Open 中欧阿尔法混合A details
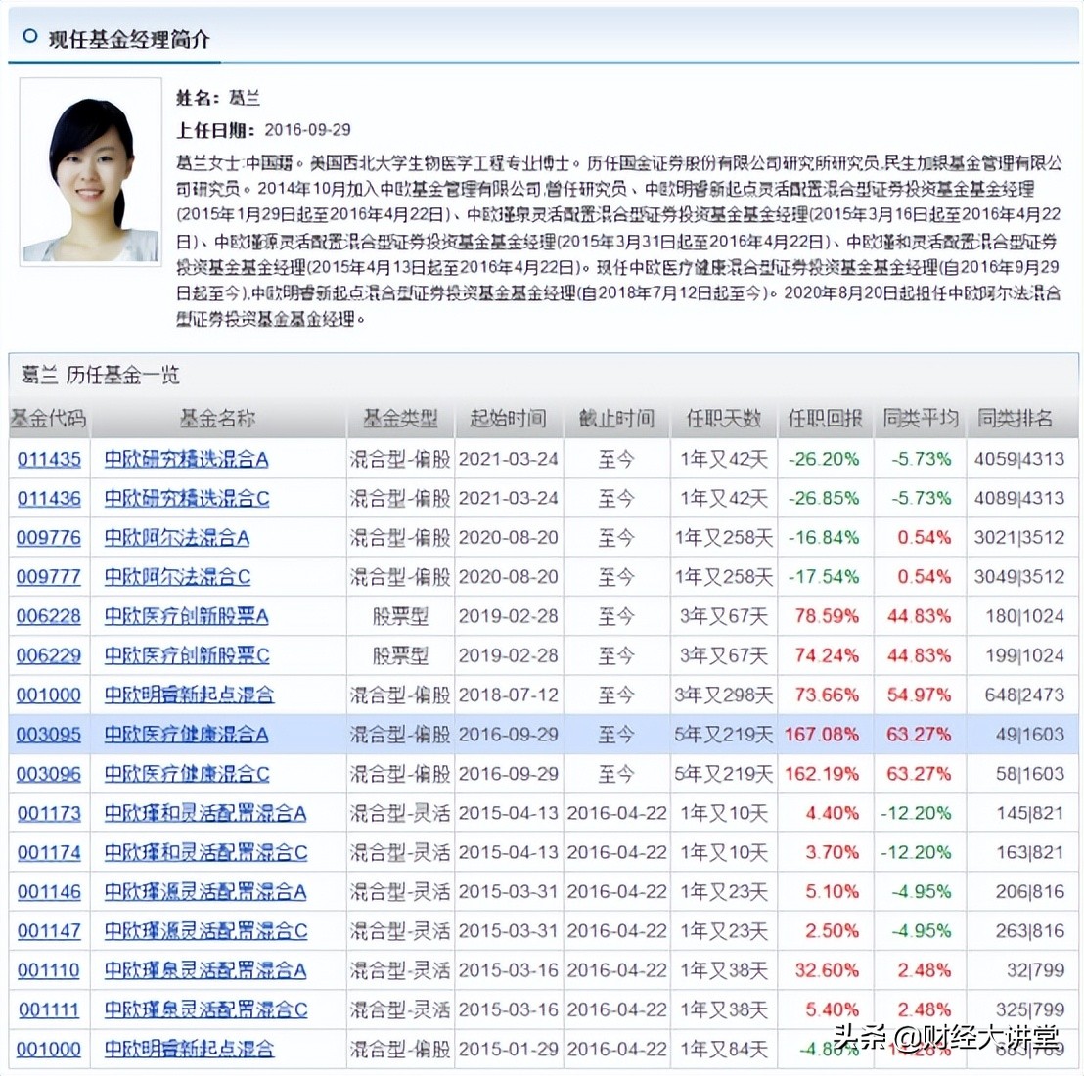 [176, 537]
